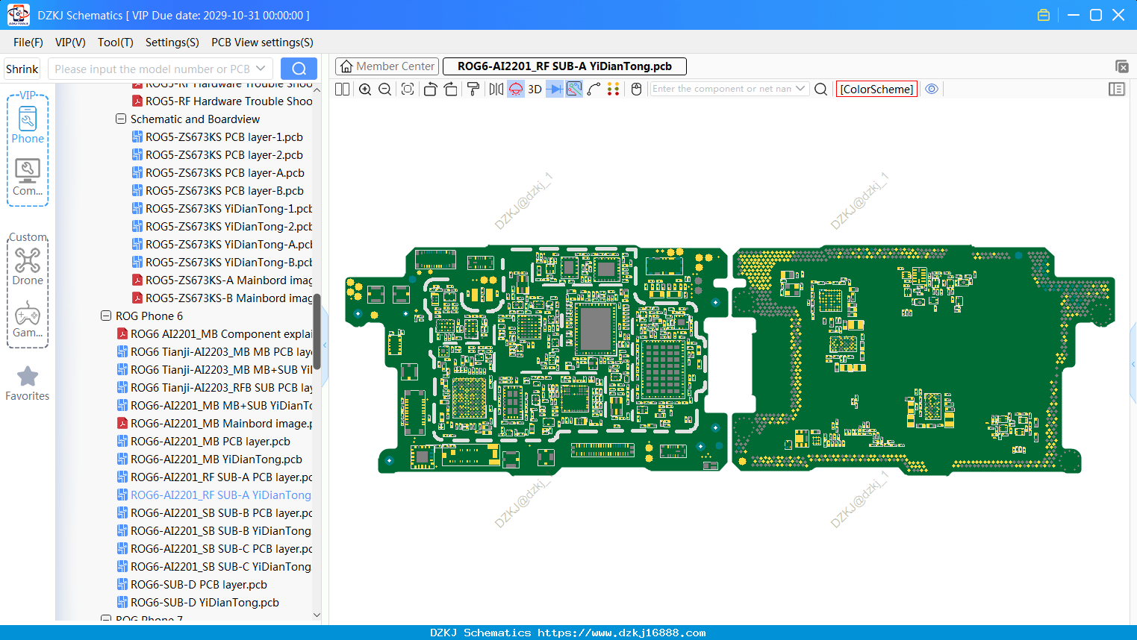Toggle the net trace display mode

click(574, 90)
